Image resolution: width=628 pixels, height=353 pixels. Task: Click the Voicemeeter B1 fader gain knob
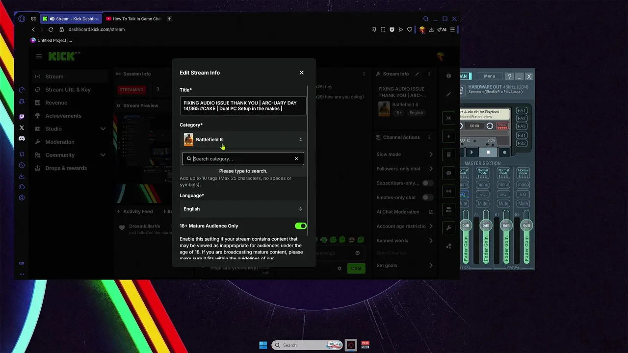(506, 226)
